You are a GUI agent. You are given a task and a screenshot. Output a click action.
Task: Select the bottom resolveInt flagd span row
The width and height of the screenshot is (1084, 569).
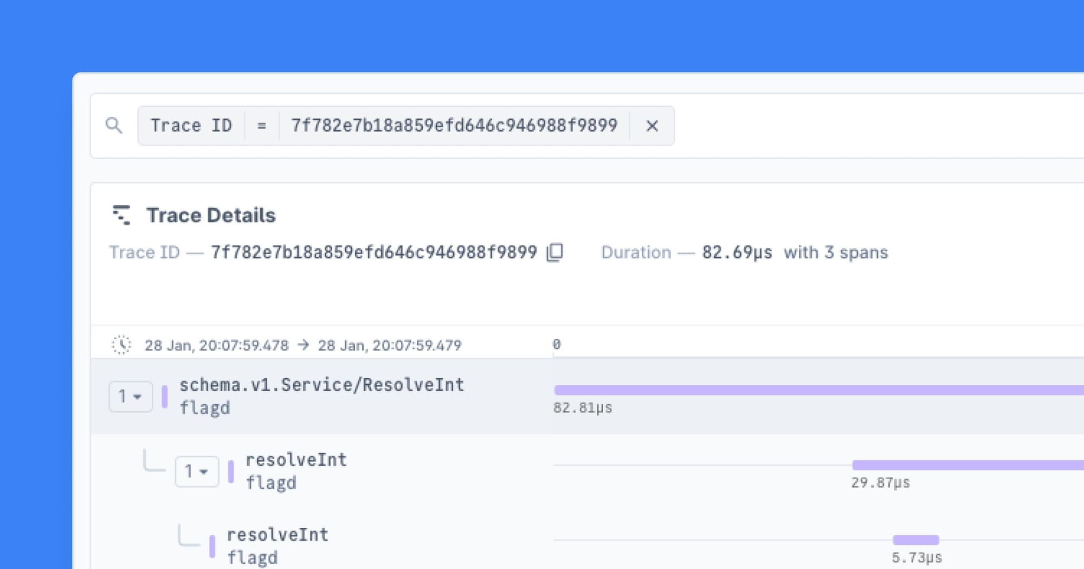tap(278, 545)
